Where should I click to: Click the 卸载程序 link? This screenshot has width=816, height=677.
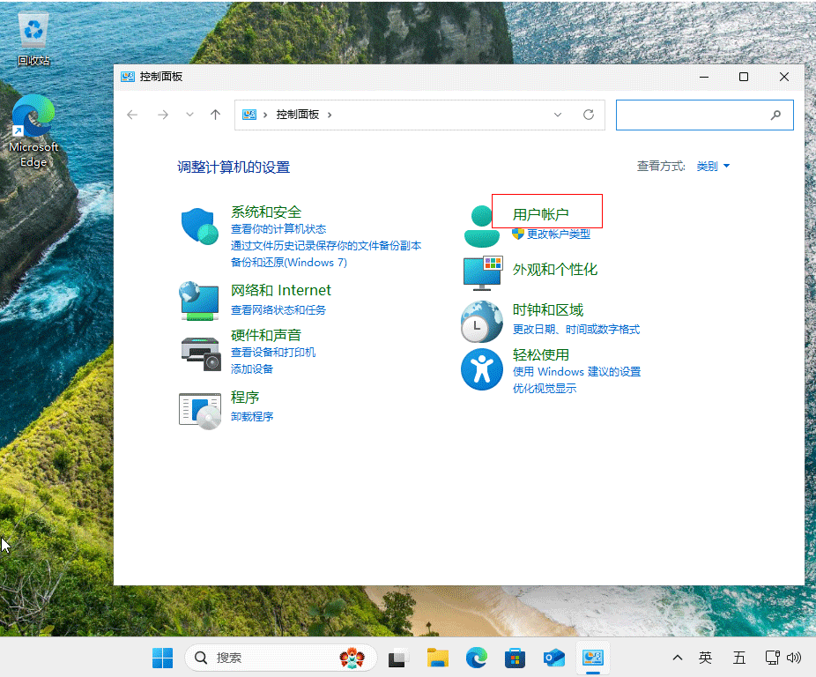pyautogui.click(x=252, y=417)
